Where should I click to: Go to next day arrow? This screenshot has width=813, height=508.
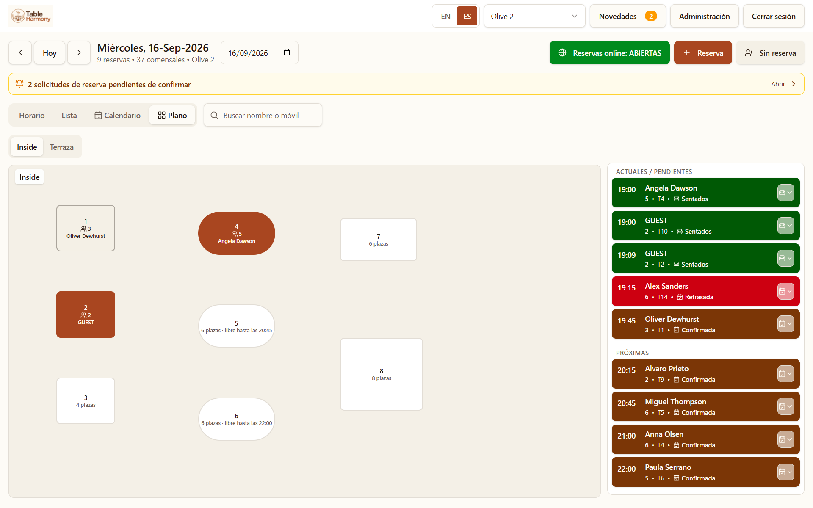pos(79,53)
